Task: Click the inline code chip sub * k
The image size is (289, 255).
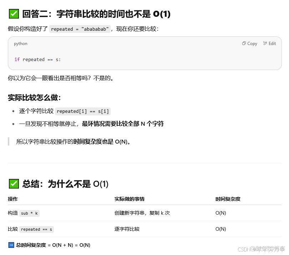Action: point(29,213)
